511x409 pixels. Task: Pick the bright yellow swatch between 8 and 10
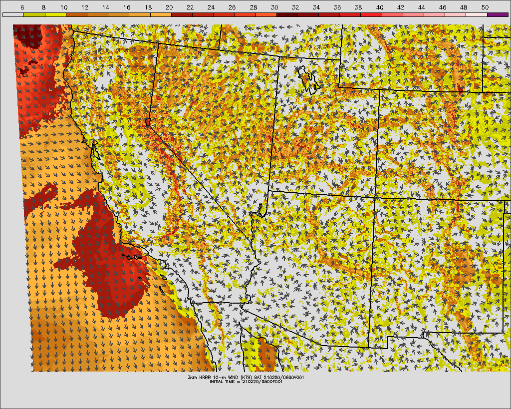pyautogui.click(x=55, y=14)
